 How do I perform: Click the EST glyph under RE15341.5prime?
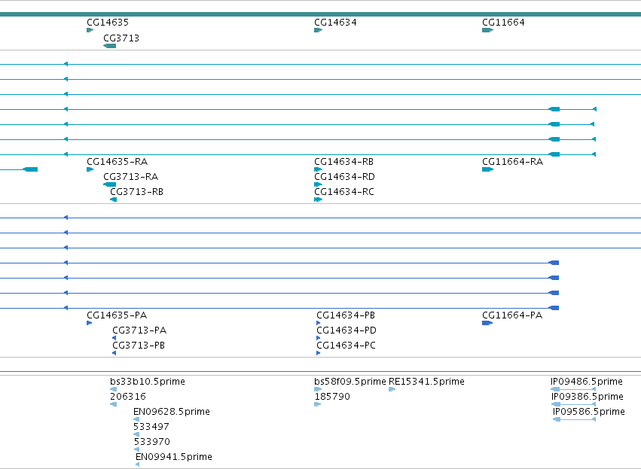pos(392,389)
